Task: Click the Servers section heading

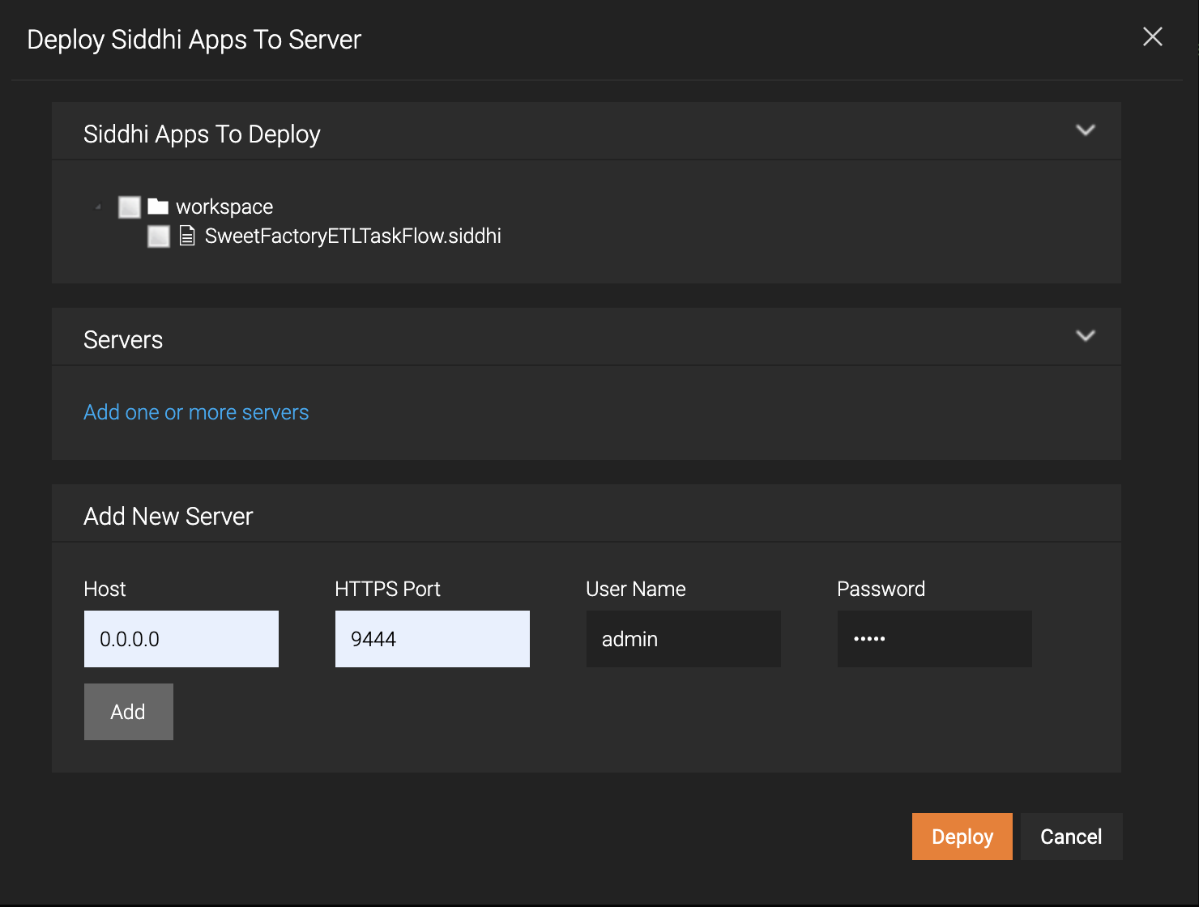Action: 123,339
